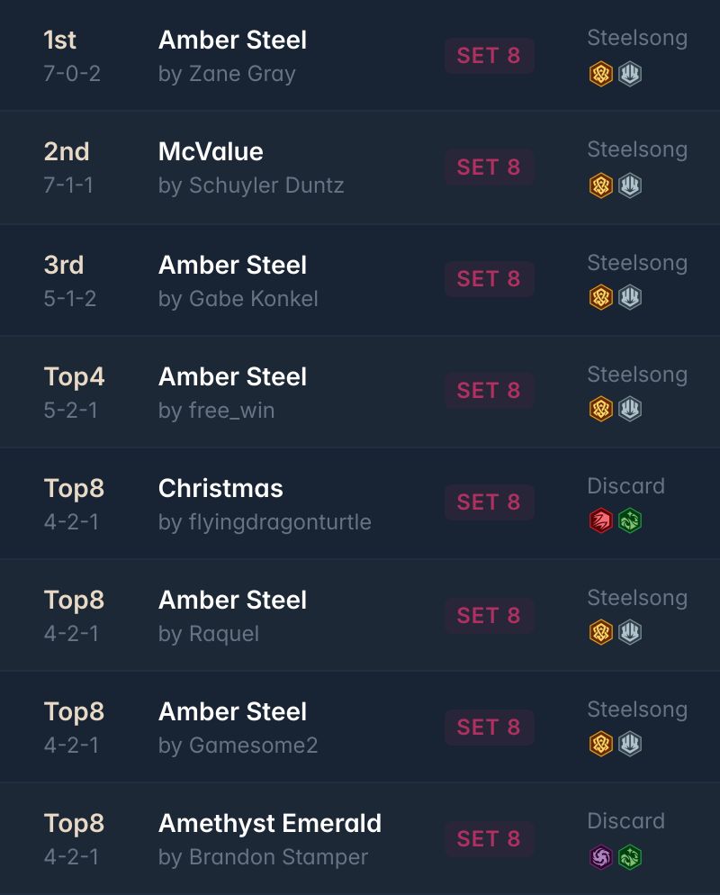
Task: Select Steelsong archetype label in 3rd place row
Action: tap(637, 263)
